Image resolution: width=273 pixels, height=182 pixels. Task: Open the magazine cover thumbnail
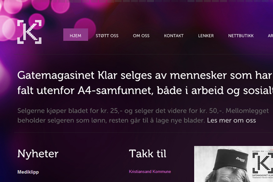tap(233, 164)
